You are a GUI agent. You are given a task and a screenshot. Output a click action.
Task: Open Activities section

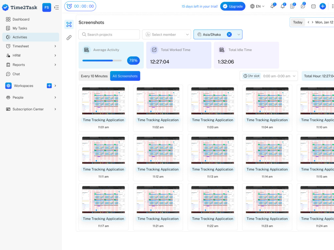click(x=31, y=37)
